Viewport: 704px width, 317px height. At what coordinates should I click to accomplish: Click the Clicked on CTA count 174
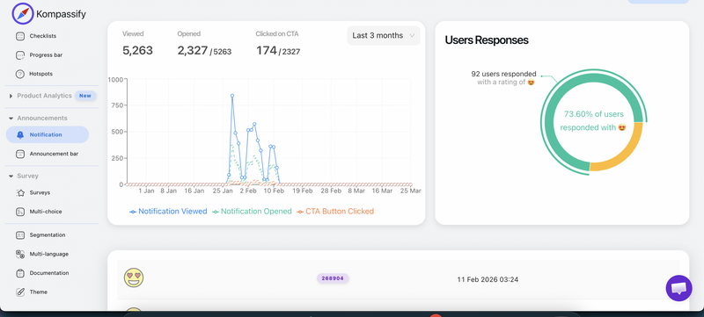pos(267,51)
